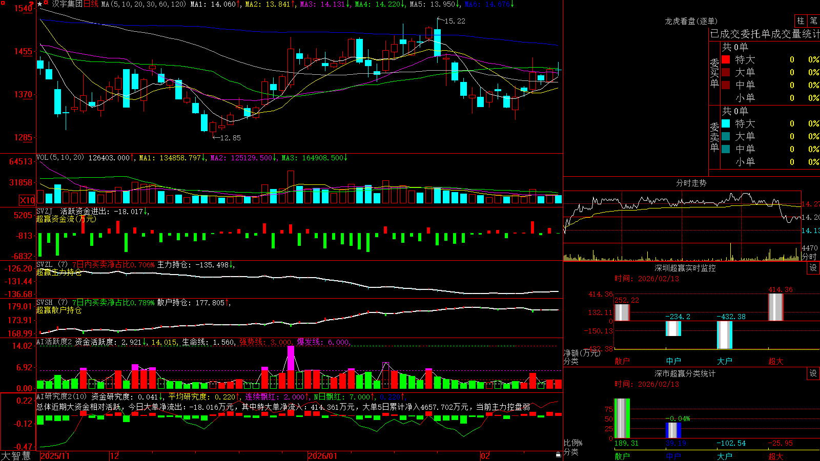The image size is (820, 461).
Task: Click the 汉宇集团 stock name
Action: tap(67, 4)
